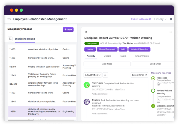Click the list view icon beside Discipline Issued
This screenshot has width=179, height=125.
10,39
